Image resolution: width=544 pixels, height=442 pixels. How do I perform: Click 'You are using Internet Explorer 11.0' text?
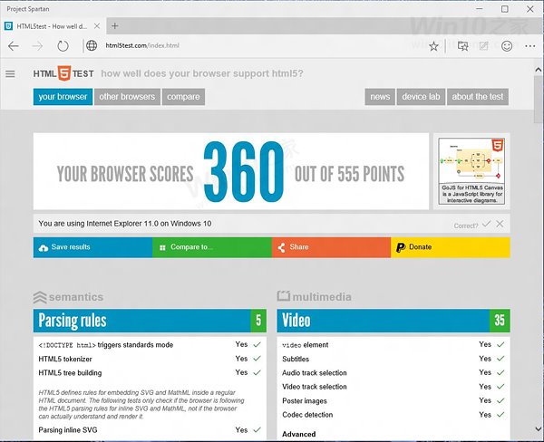pyautogui.click(x=125, y=224)
